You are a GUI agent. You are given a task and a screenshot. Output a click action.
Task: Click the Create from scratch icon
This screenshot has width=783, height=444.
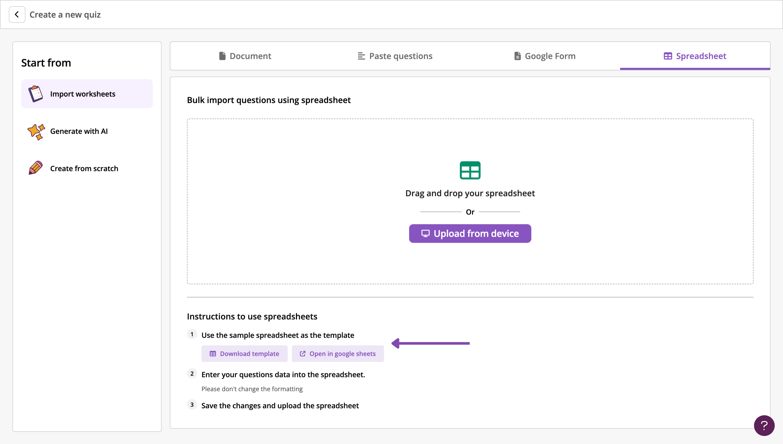35,168
